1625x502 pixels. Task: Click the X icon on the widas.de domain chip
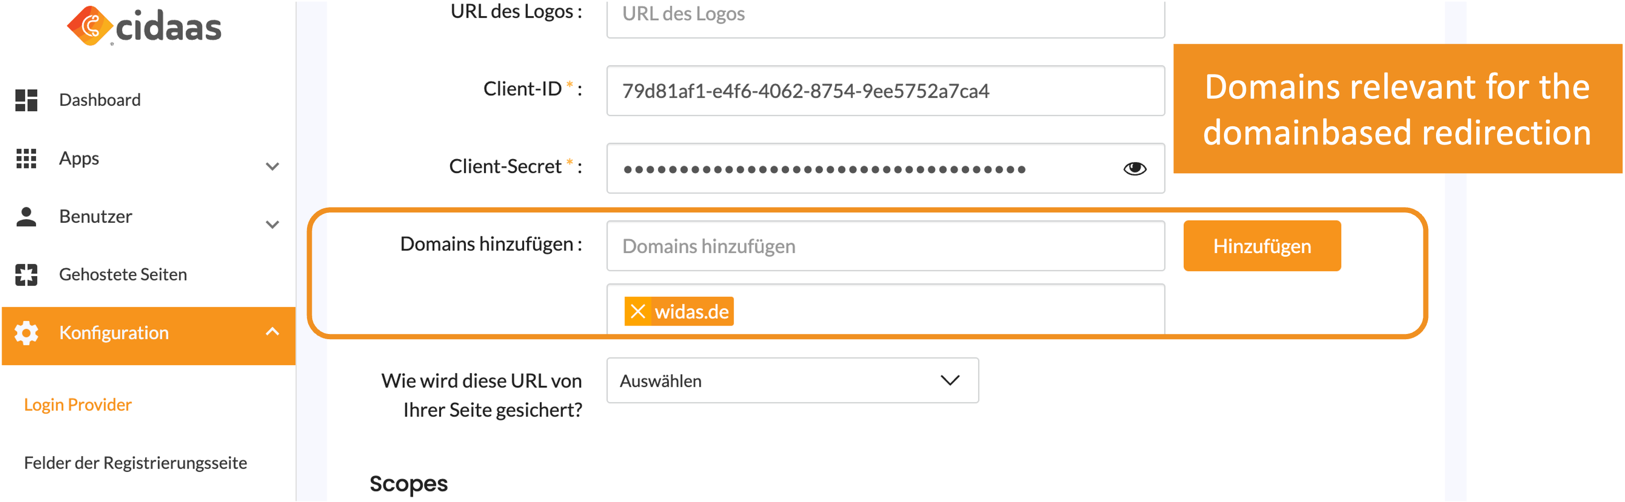click(638, 310)
